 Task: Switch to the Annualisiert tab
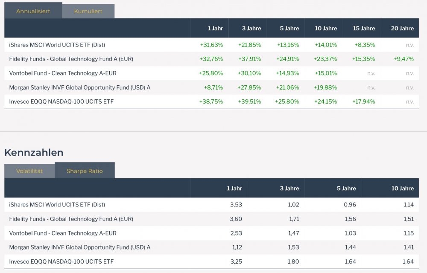pos(33,11)
